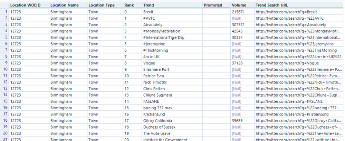Image resolution: width=345 pixels, height=141 pixels.
Task: Select the Rank column header
Action: click(x=133, y=5)
